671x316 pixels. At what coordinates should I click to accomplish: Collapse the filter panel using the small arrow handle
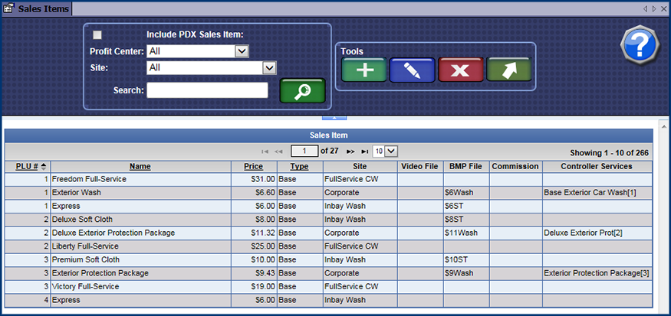pyautogui.click(x=334, y=119)
